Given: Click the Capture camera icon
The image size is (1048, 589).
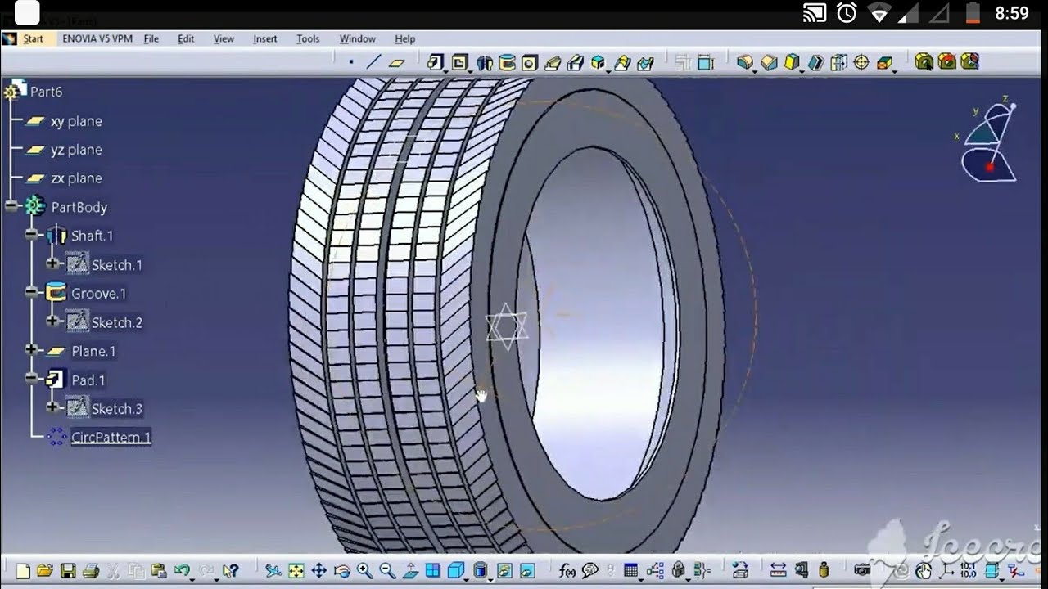Looking at the screenshot, I should [x=862, y=570].
